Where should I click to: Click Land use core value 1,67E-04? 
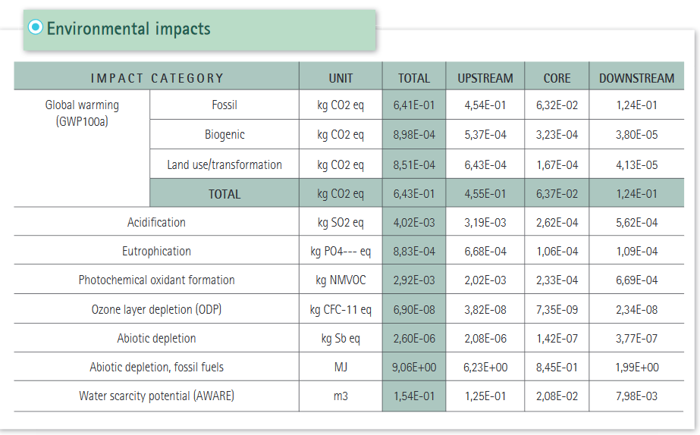tap(557, 164)
